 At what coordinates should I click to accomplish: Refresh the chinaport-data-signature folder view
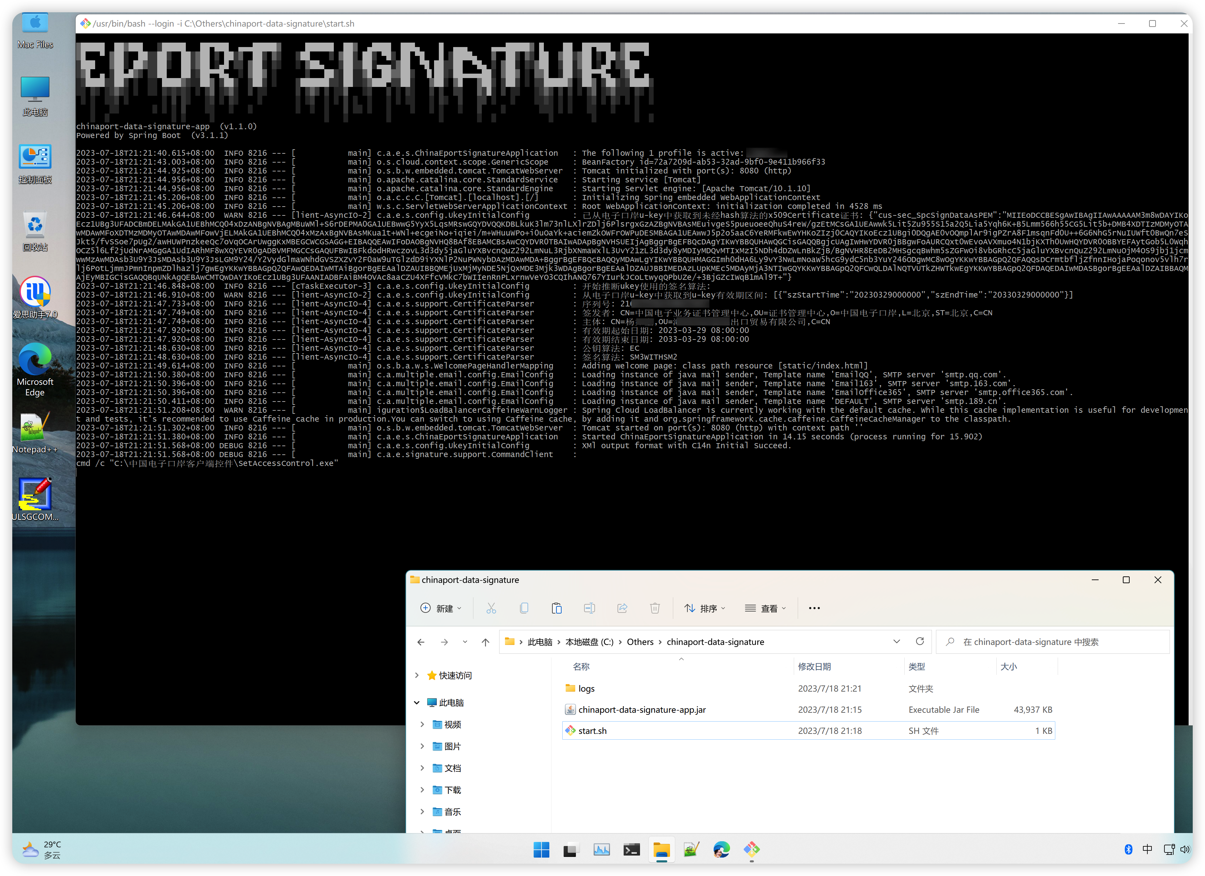[x=920, y=641]
